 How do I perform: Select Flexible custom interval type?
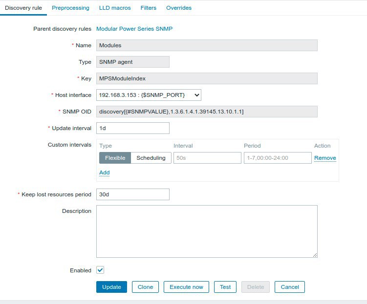115,158
